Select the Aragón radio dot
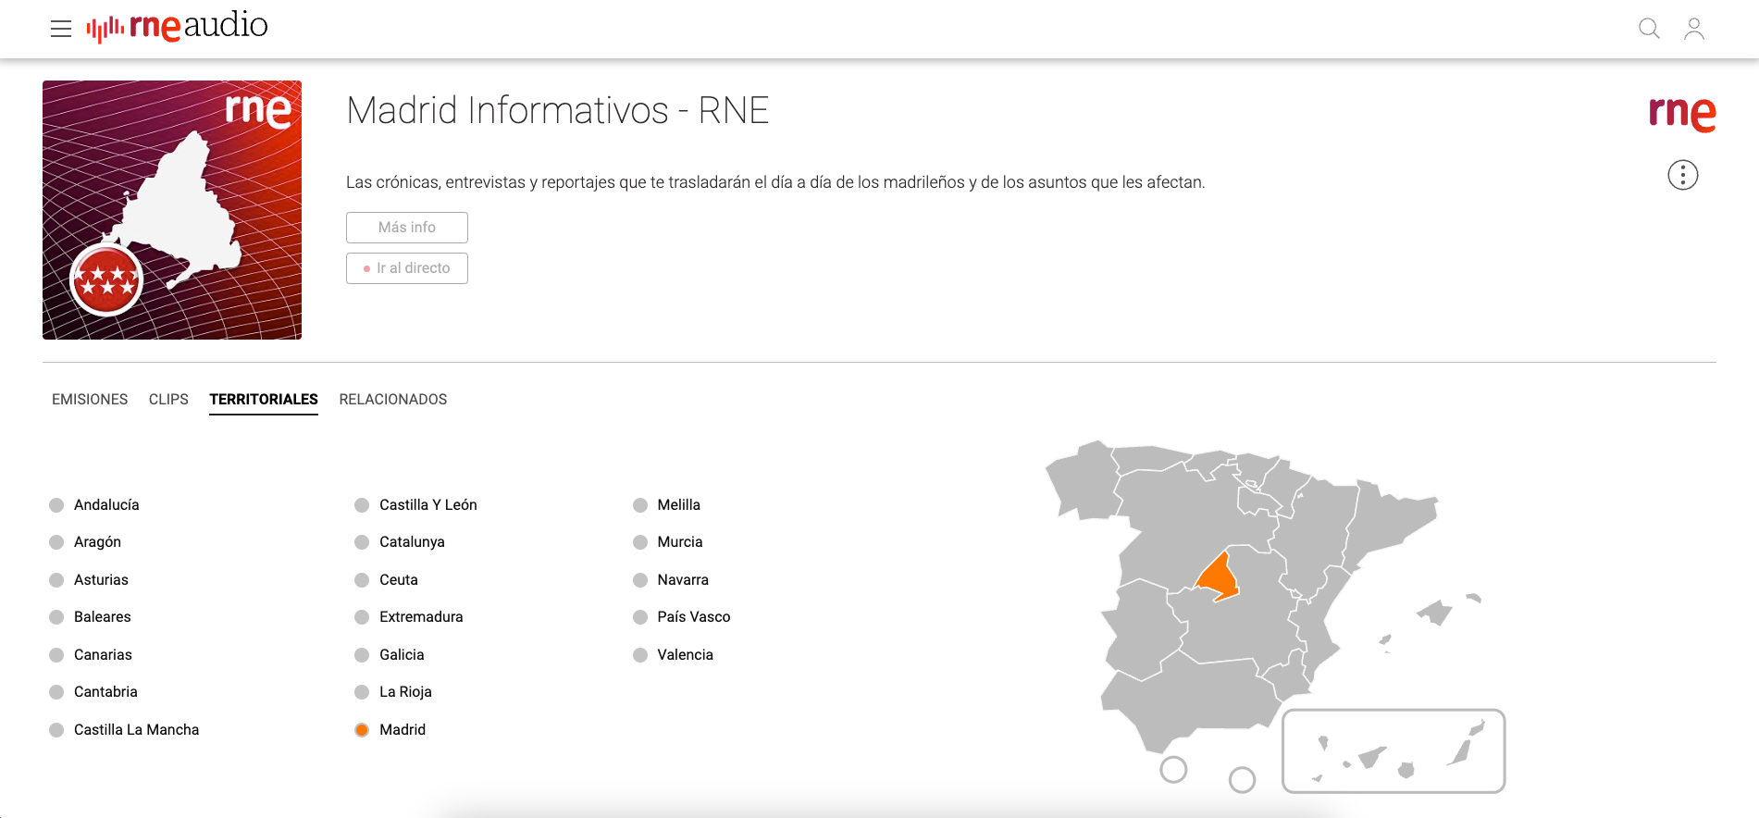The height and width of the screenshot is (818, 1759). (x=56, y=542)
